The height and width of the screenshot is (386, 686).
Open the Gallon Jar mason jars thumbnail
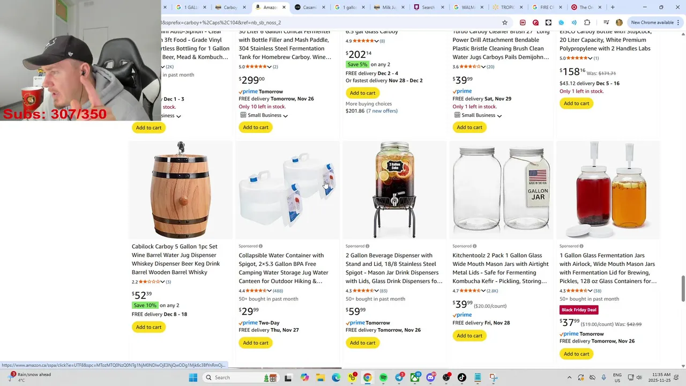501,190
